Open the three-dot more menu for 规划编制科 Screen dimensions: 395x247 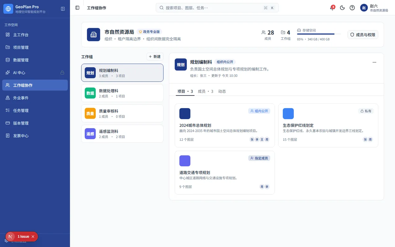(x=374, y=62)
